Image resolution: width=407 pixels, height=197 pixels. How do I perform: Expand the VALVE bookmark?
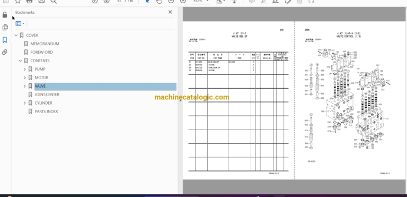click(x=25, y=86)
